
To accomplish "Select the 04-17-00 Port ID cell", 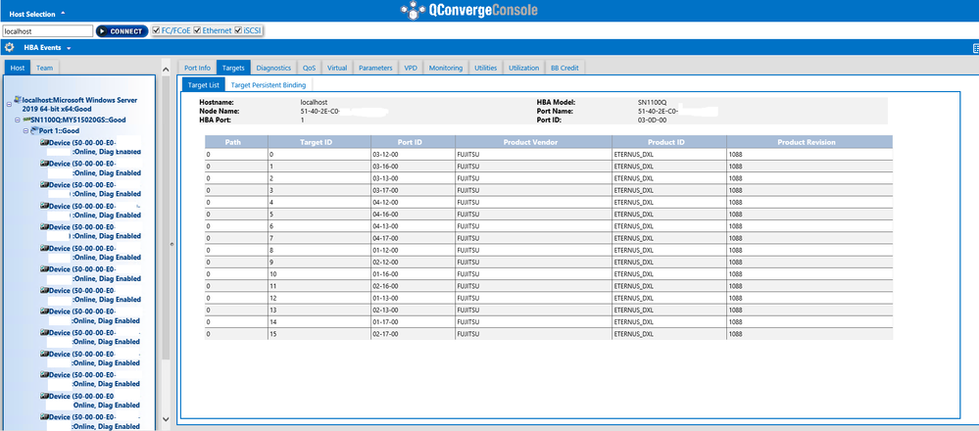I will pyautogui.click(x=413, y=238).
